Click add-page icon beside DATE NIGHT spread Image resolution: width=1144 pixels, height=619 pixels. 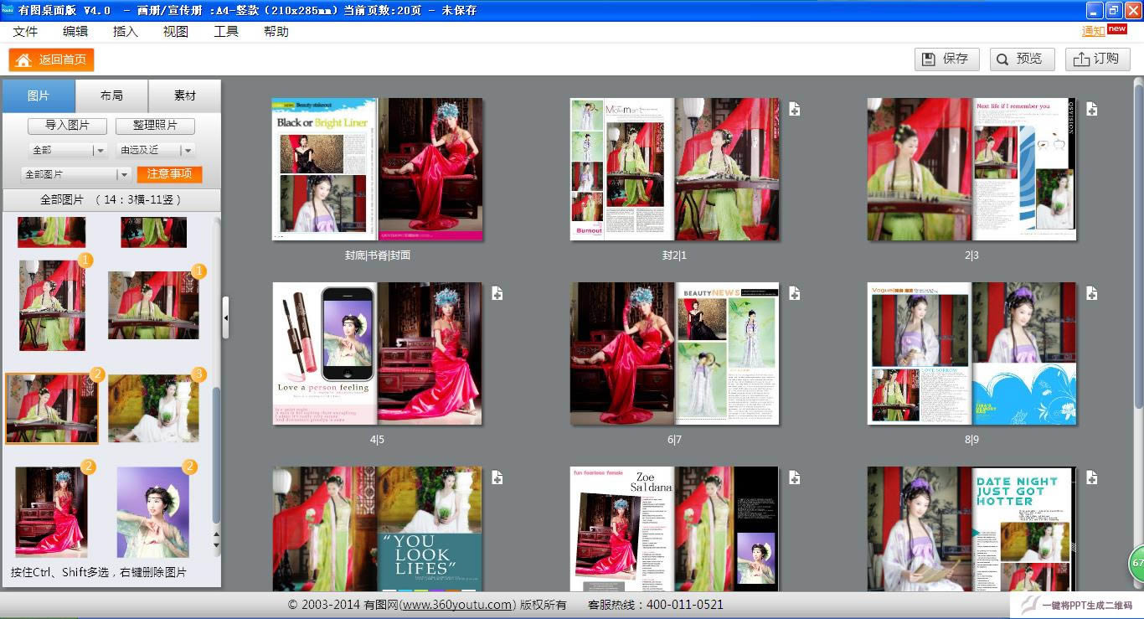pyautogui.click(x=1091, y=477)
